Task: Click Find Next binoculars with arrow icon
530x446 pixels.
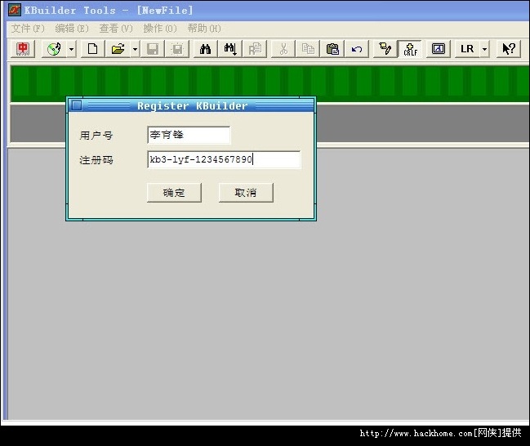Action: 230,49
